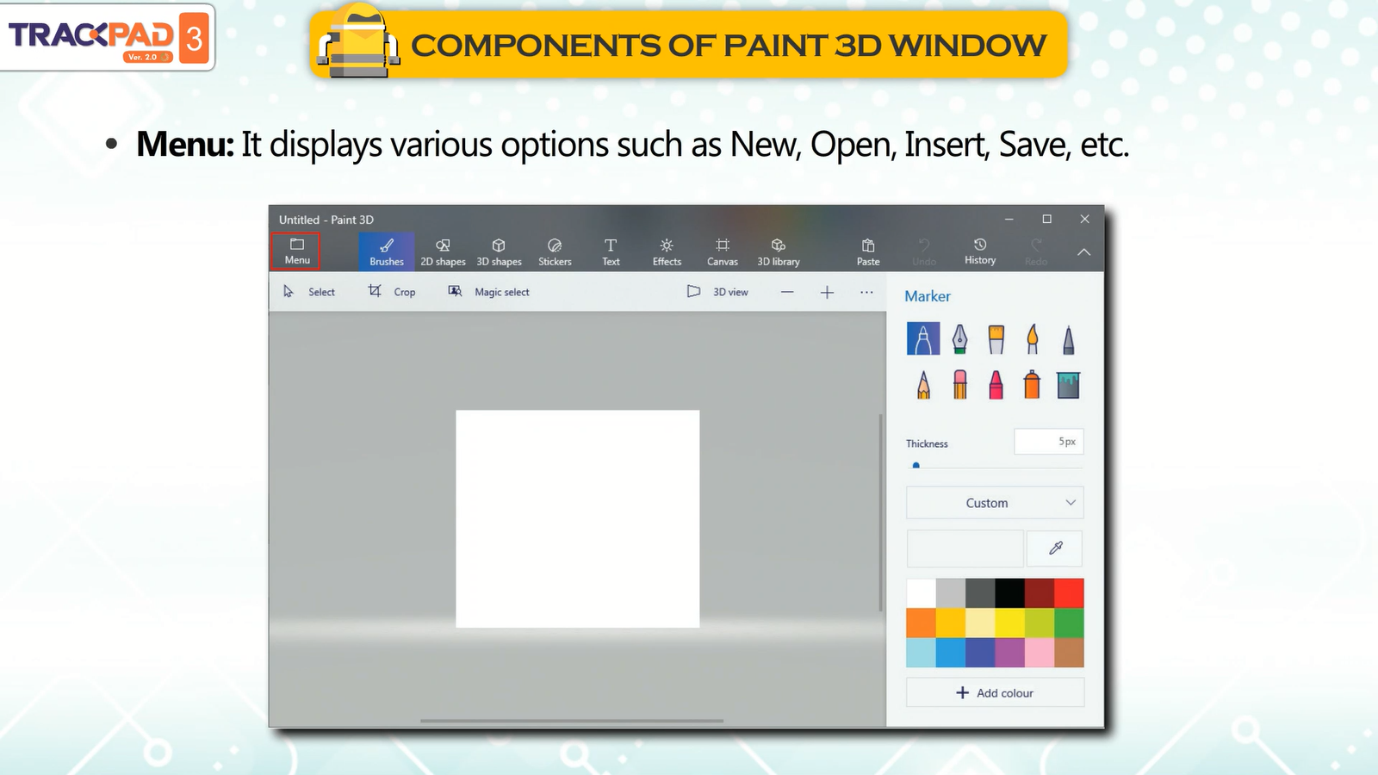Open the more options ellipsis

(x=866, y=292)
